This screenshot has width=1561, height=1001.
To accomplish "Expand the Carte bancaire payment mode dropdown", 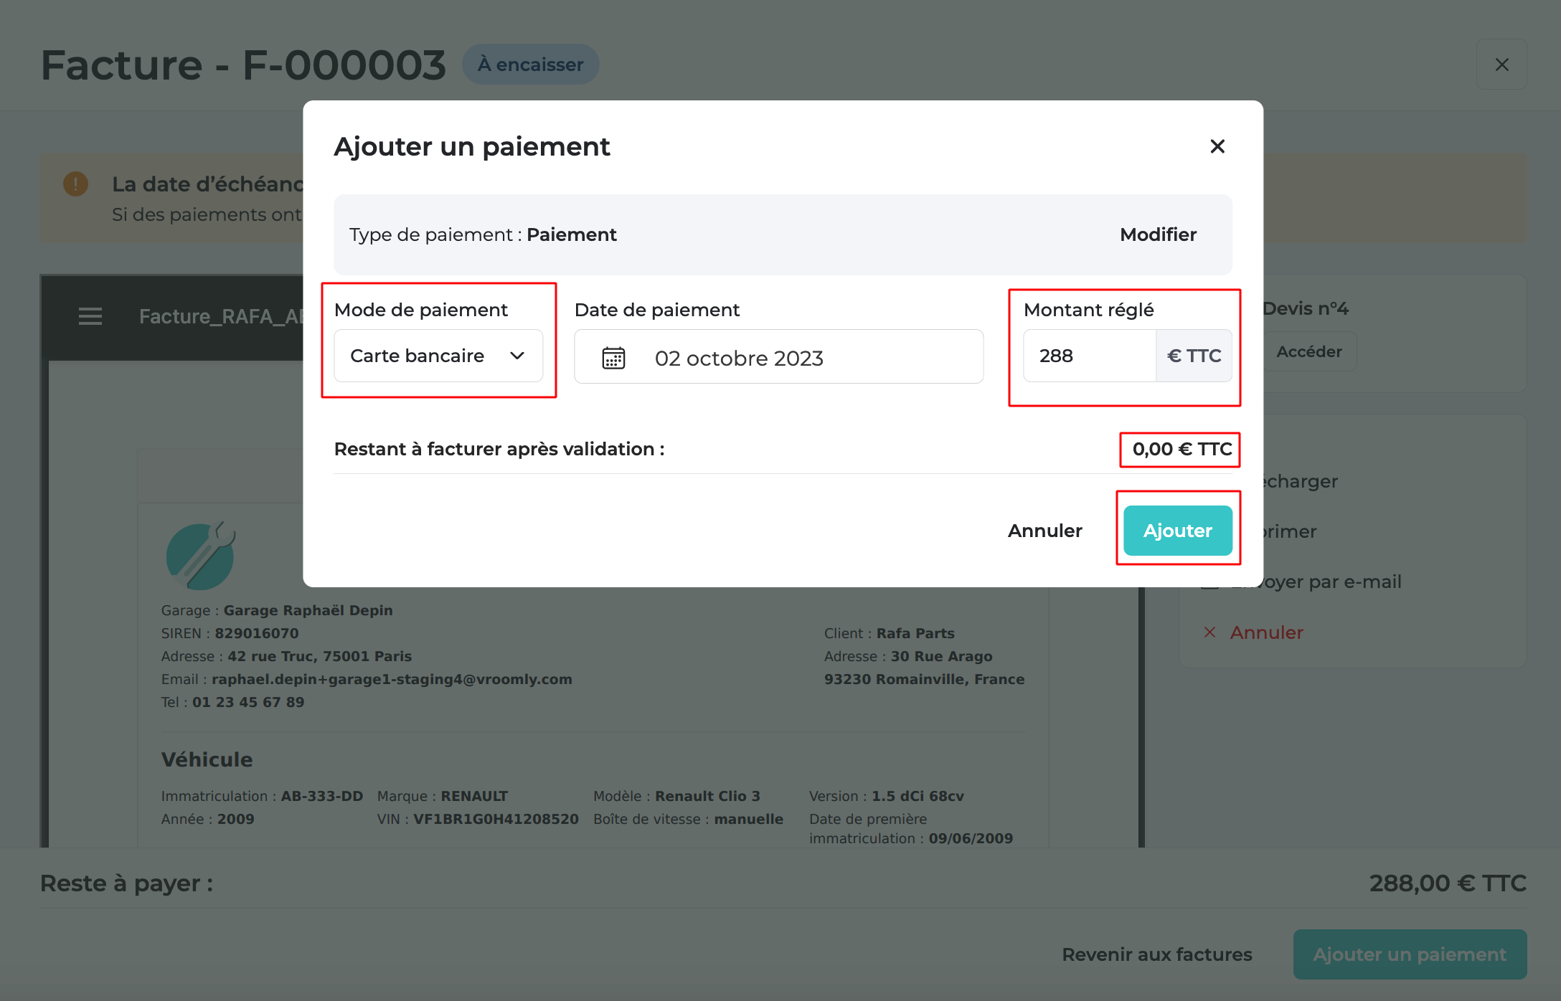I will point(438,356).
